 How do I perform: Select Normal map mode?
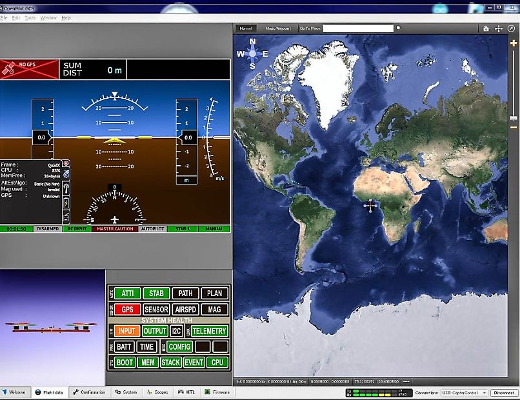pyautogui.click(x=246, y=28)
